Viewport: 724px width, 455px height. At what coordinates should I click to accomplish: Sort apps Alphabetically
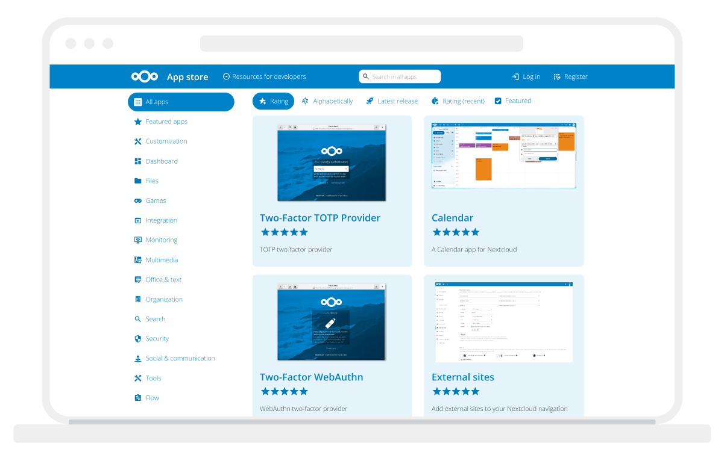click(327, 101)
